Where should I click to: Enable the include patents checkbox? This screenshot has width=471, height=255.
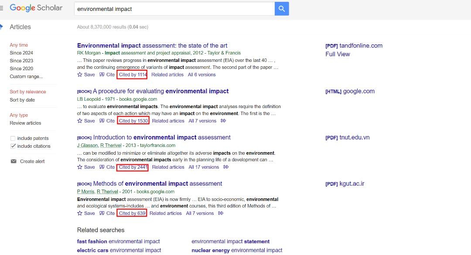point(13,138)
